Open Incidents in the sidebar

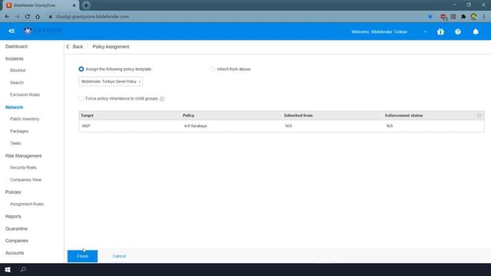[x=14, y=59]
